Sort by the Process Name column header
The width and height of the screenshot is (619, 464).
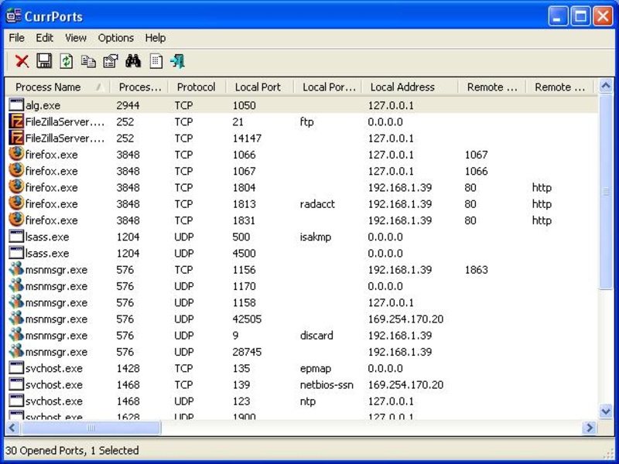[48, 87]
